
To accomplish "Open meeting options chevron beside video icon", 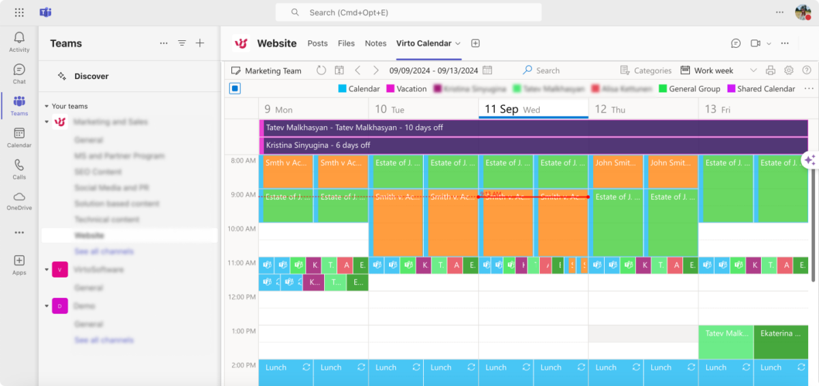I will (x=769, y=43).
